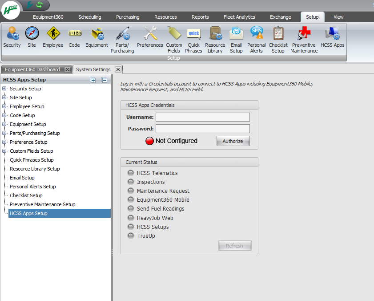Click the green refresh arrows icon
374x301 pixels.
40,4
